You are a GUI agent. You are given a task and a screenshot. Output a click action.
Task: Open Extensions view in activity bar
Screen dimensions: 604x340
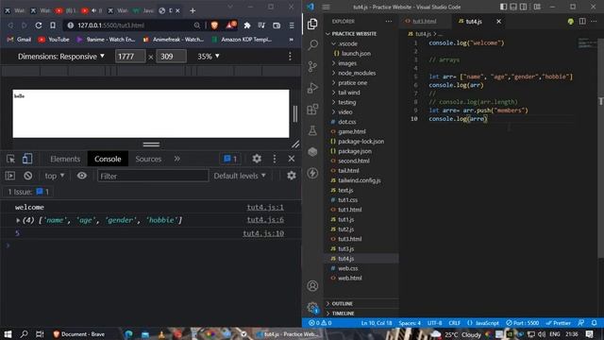pos(312,110)
